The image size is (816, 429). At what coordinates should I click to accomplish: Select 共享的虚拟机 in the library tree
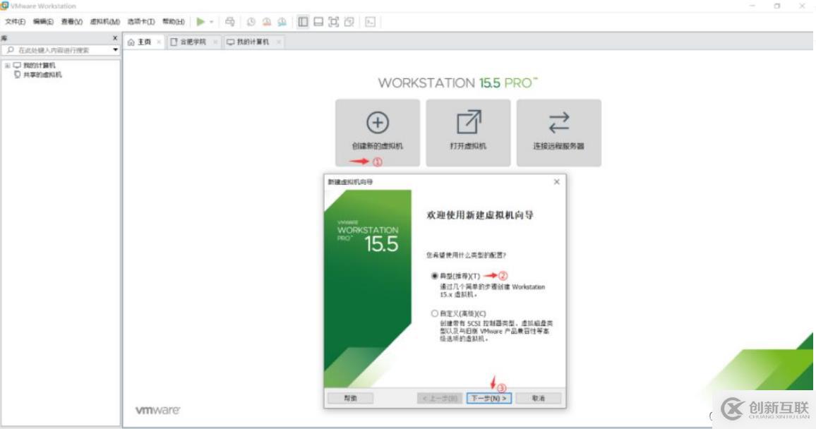(x=42, y=75)
